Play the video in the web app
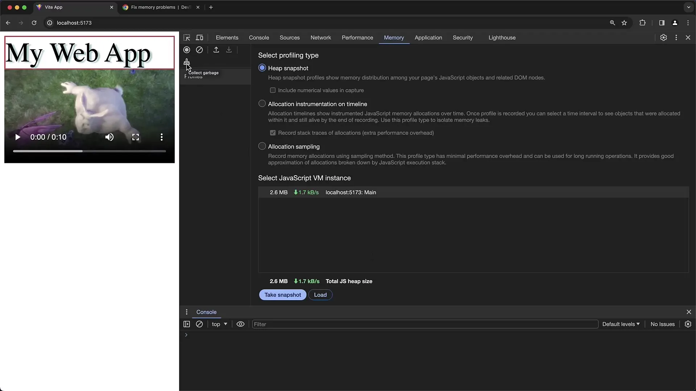Image resolution: width=696 pixels, height=391 pixels. pos(17,137)
